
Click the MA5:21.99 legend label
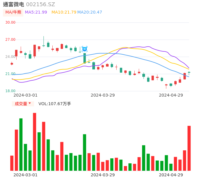(x=36, y=12)
